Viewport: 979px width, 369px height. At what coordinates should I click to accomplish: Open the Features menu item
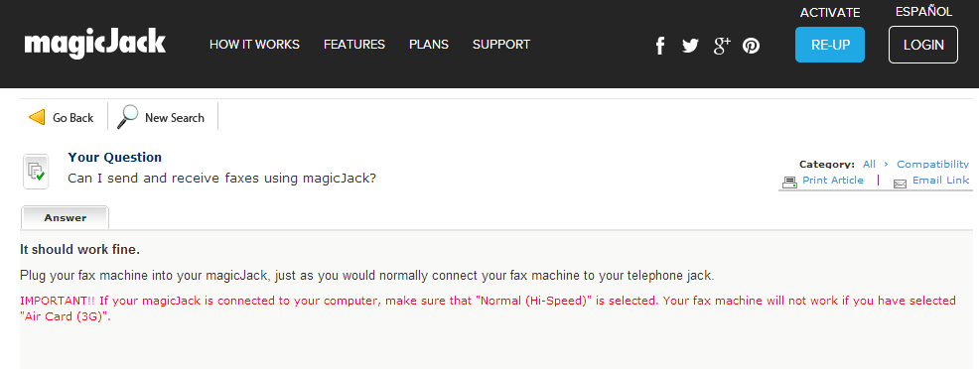pyautogui.click(x=354, y=45)
